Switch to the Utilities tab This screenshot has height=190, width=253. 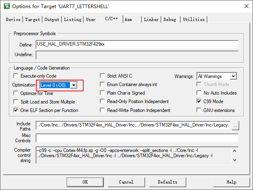pos(194,19)
